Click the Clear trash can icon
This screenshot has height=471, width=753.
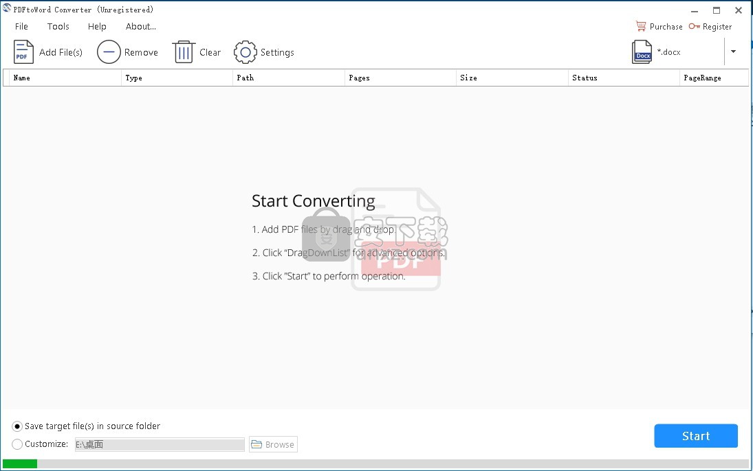tap(184, 51)
